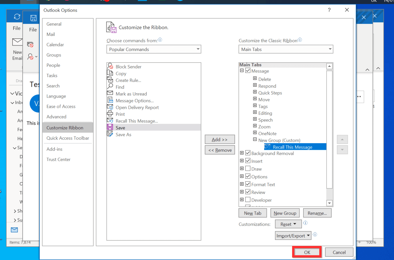Select the Save As command
Screen dimensions: 394x260
click(x=123, y=134)
